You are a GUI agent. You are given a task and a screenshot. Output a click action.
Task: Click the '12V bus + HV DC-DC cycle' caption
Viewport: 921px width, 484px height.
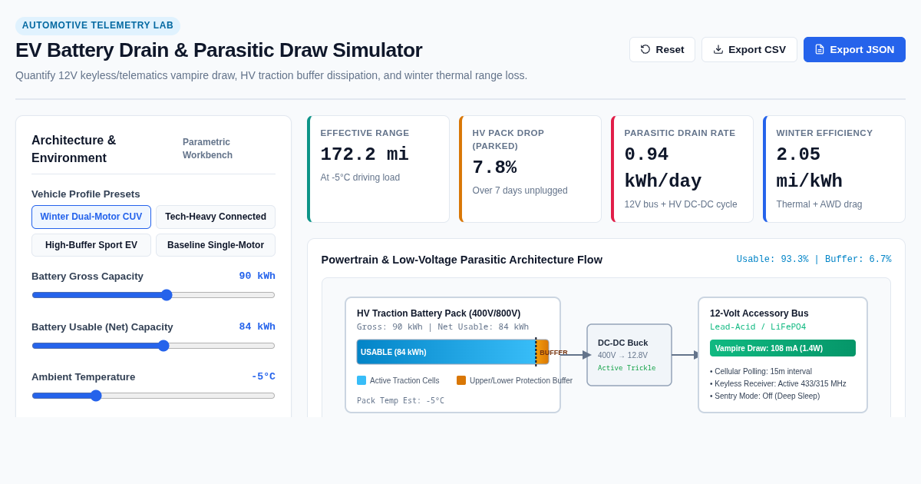(x=680, y=204)
